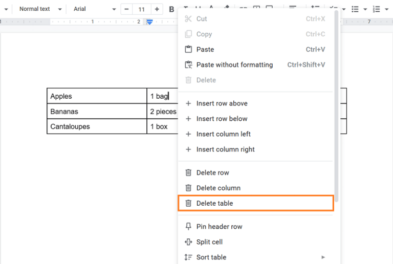The width and height of the screenshot is (393, 264).
Task: Increase font size with plus button
Action: 157,9
